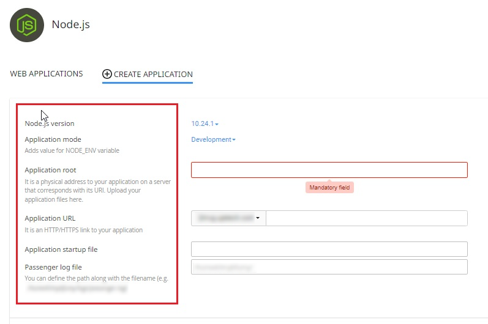This screenshot has height=324, width=488.
Task: Click the plus icon beside Create Application
Action: pyautogui.click(x=107, y=74)
